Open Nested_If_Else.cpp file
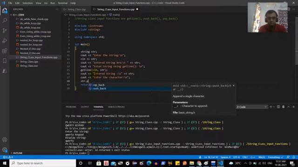The height and width of the screenshot is (167, 298). (30, 49)
